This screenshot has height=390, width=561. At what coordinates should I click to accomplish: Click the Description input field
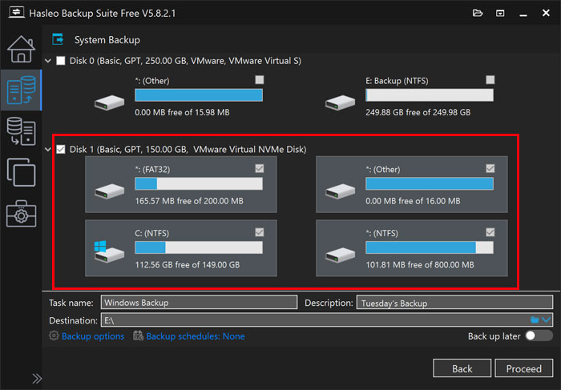454,303
